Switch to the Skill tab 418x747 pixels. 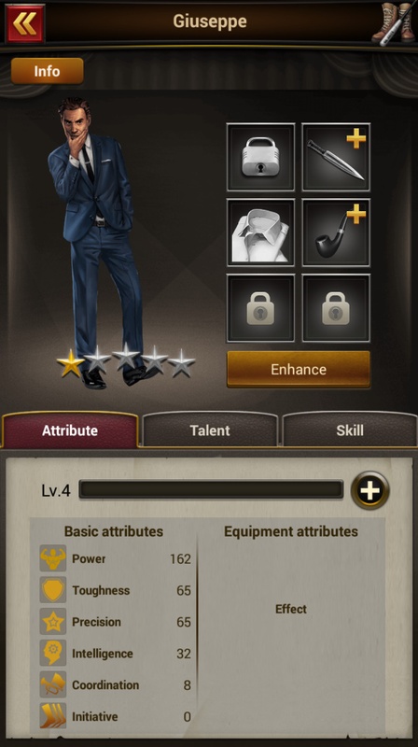click(350, 430)
